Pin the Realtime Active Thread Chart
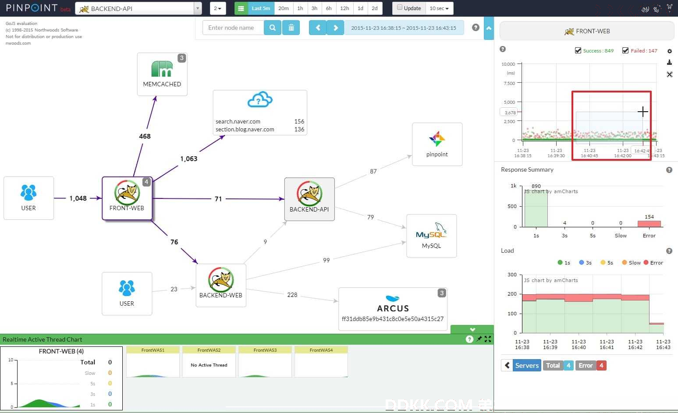Viewport: 678px width, 413px height. (x=479, y=339)
